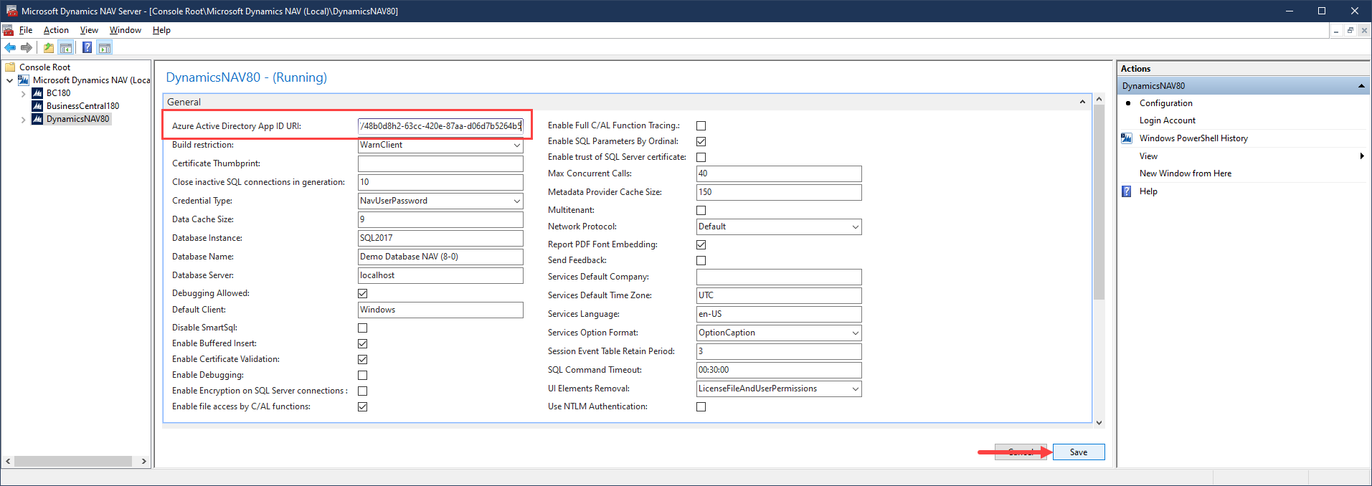Viewport: 1372px width, 486px height.
Task: Click the Database Name field
Action: coord(440,257)
